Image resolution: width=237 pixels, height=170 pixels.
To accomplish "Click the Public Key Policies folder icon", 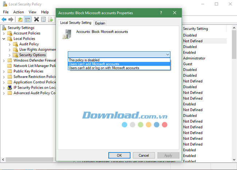I will click(x=10, y=71).
